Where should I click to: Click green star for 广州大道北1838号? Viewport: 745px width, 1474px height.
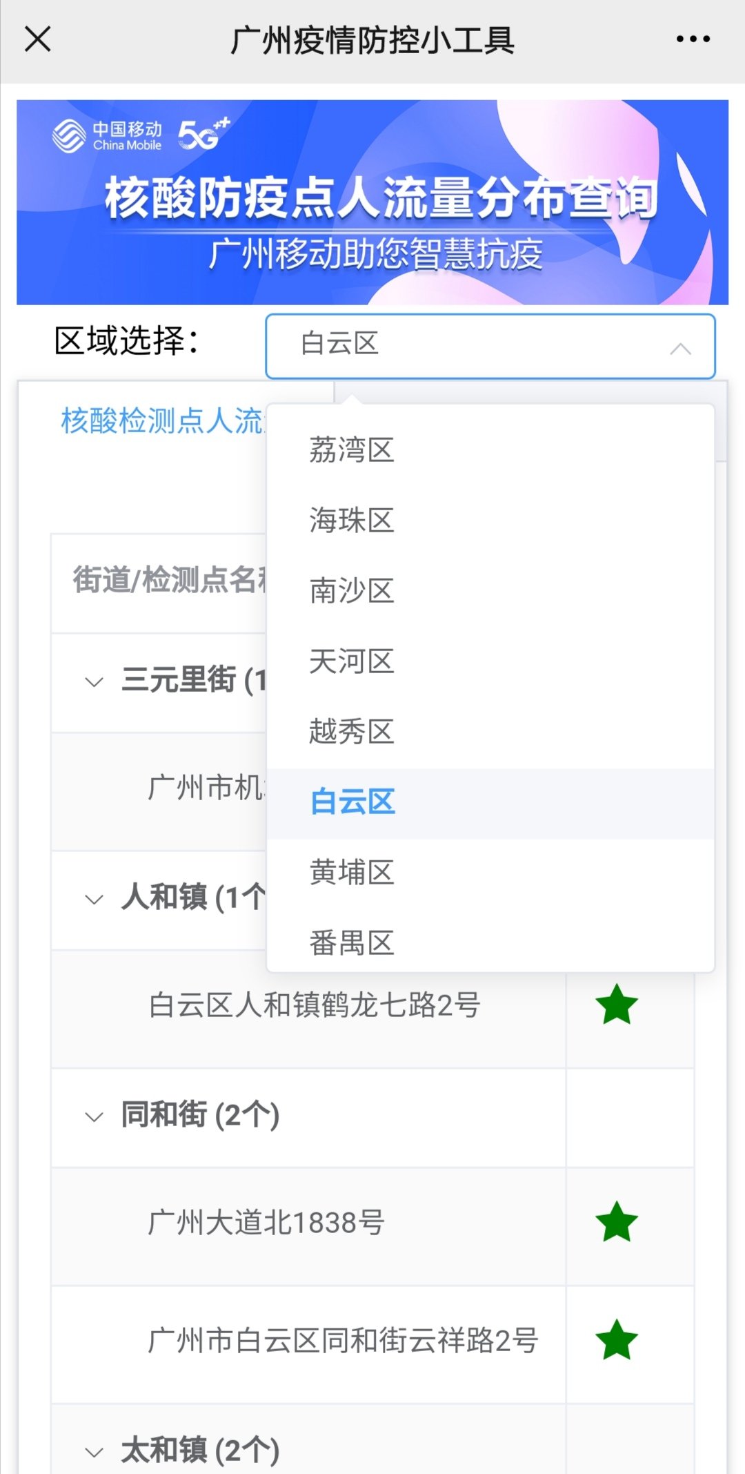(x=616, y=1222)
